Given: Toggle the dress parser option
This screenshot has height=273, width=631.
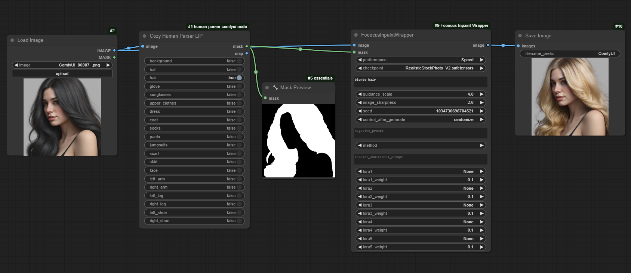Looking at the screenshot, I should point(194,111).
